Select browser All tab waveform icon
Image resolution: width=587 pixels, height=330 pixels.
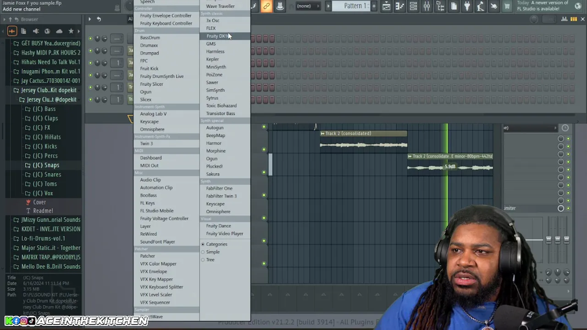pyautogui.click(x=12, y=31)
